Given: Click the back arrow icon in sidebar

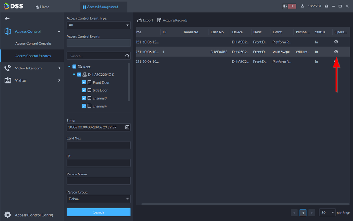Looking at the screenshot, I should pos(7,18).
